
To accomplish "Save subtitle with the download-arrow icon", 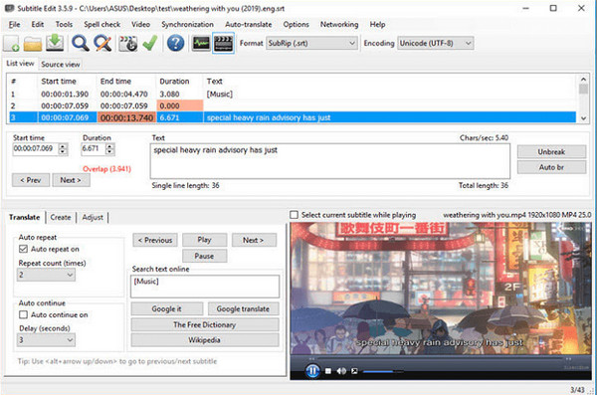I will [x=55, y=43].
